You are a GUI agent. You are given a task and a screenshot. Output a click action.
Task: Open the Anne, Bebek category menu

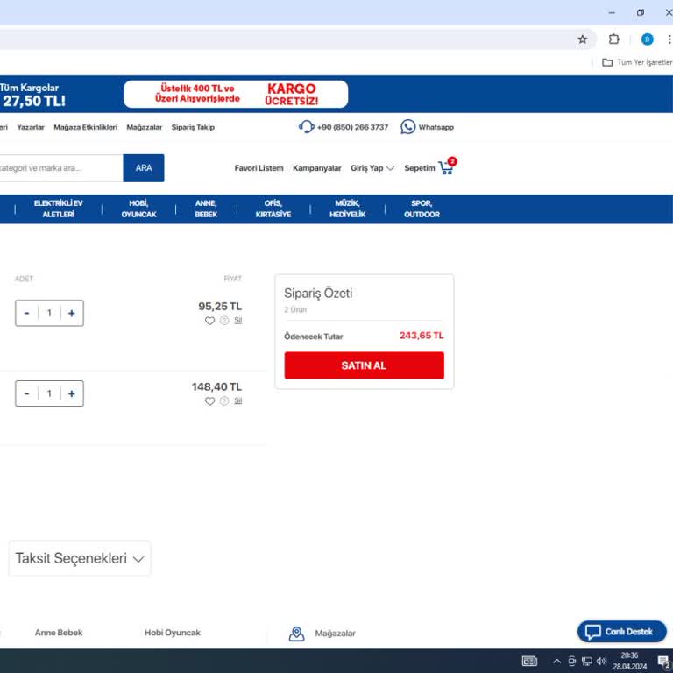coord(206,209)
